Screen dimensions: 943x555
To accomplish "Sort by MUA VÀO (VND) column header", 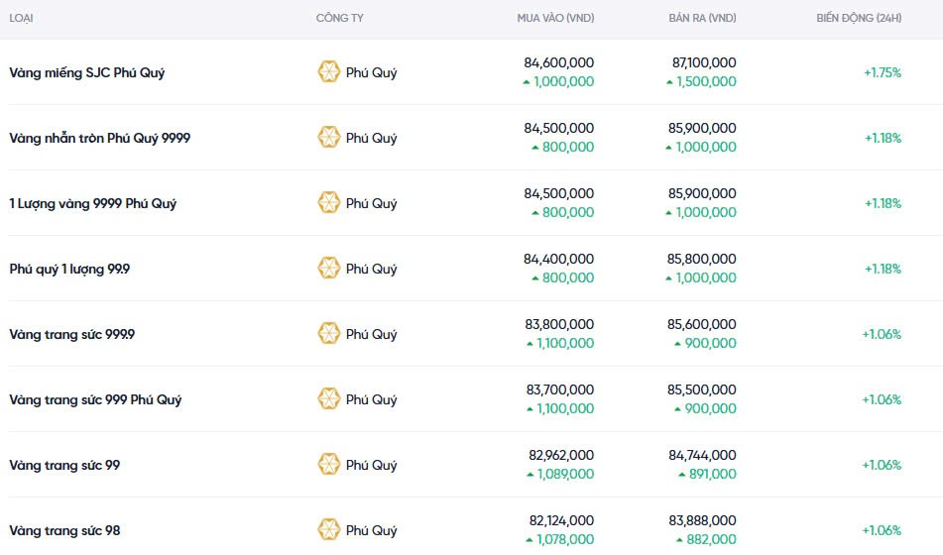I will coord(555,18).
